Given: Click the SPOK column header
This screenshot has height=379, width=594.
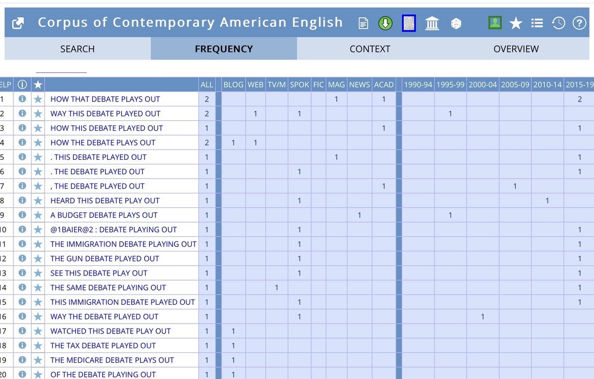Looking at the screenshot, I should 299,85.
